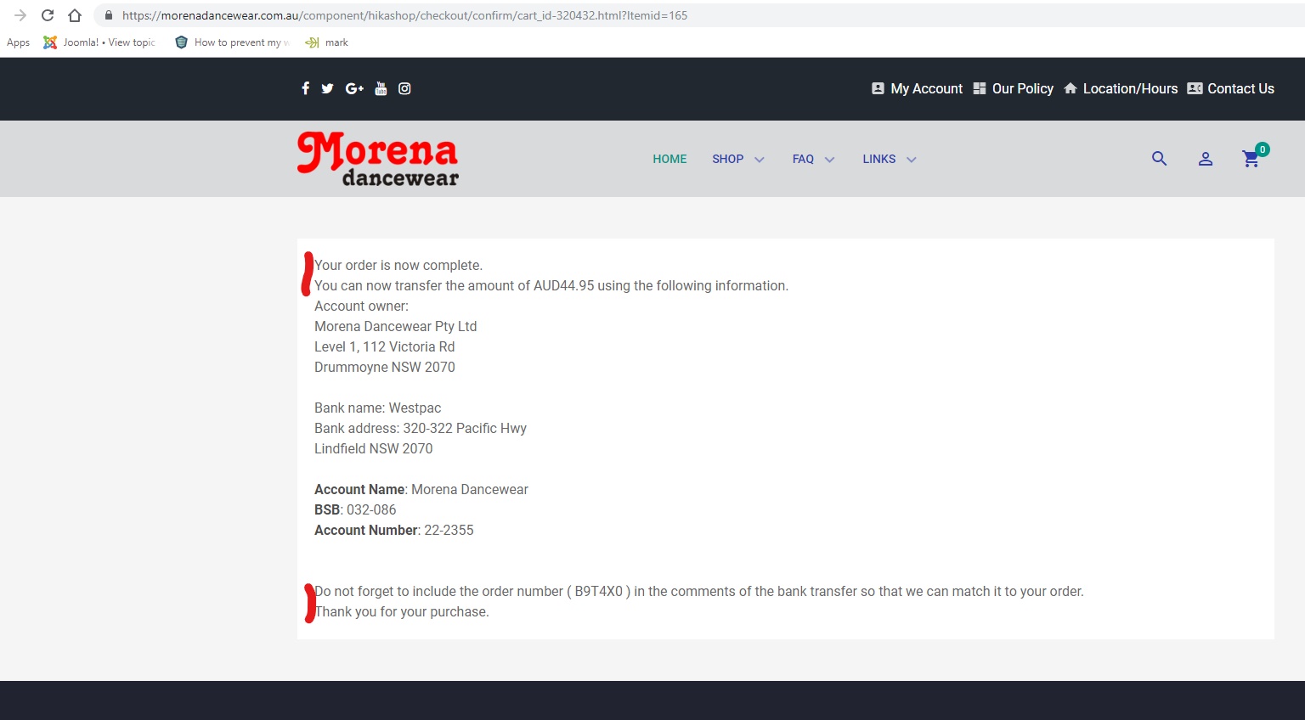Click the 'Bank name: Westpac' line
The height and width of the screenshot is (720, 1305).
[x=377, y=408]
